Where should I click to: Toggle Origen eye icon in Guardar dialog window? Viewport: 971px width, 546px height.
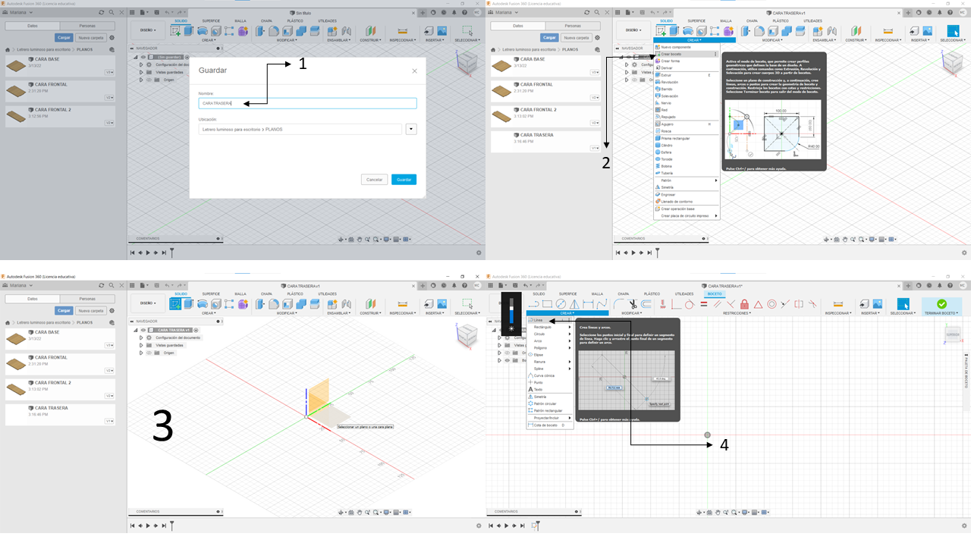click(149, 79)
